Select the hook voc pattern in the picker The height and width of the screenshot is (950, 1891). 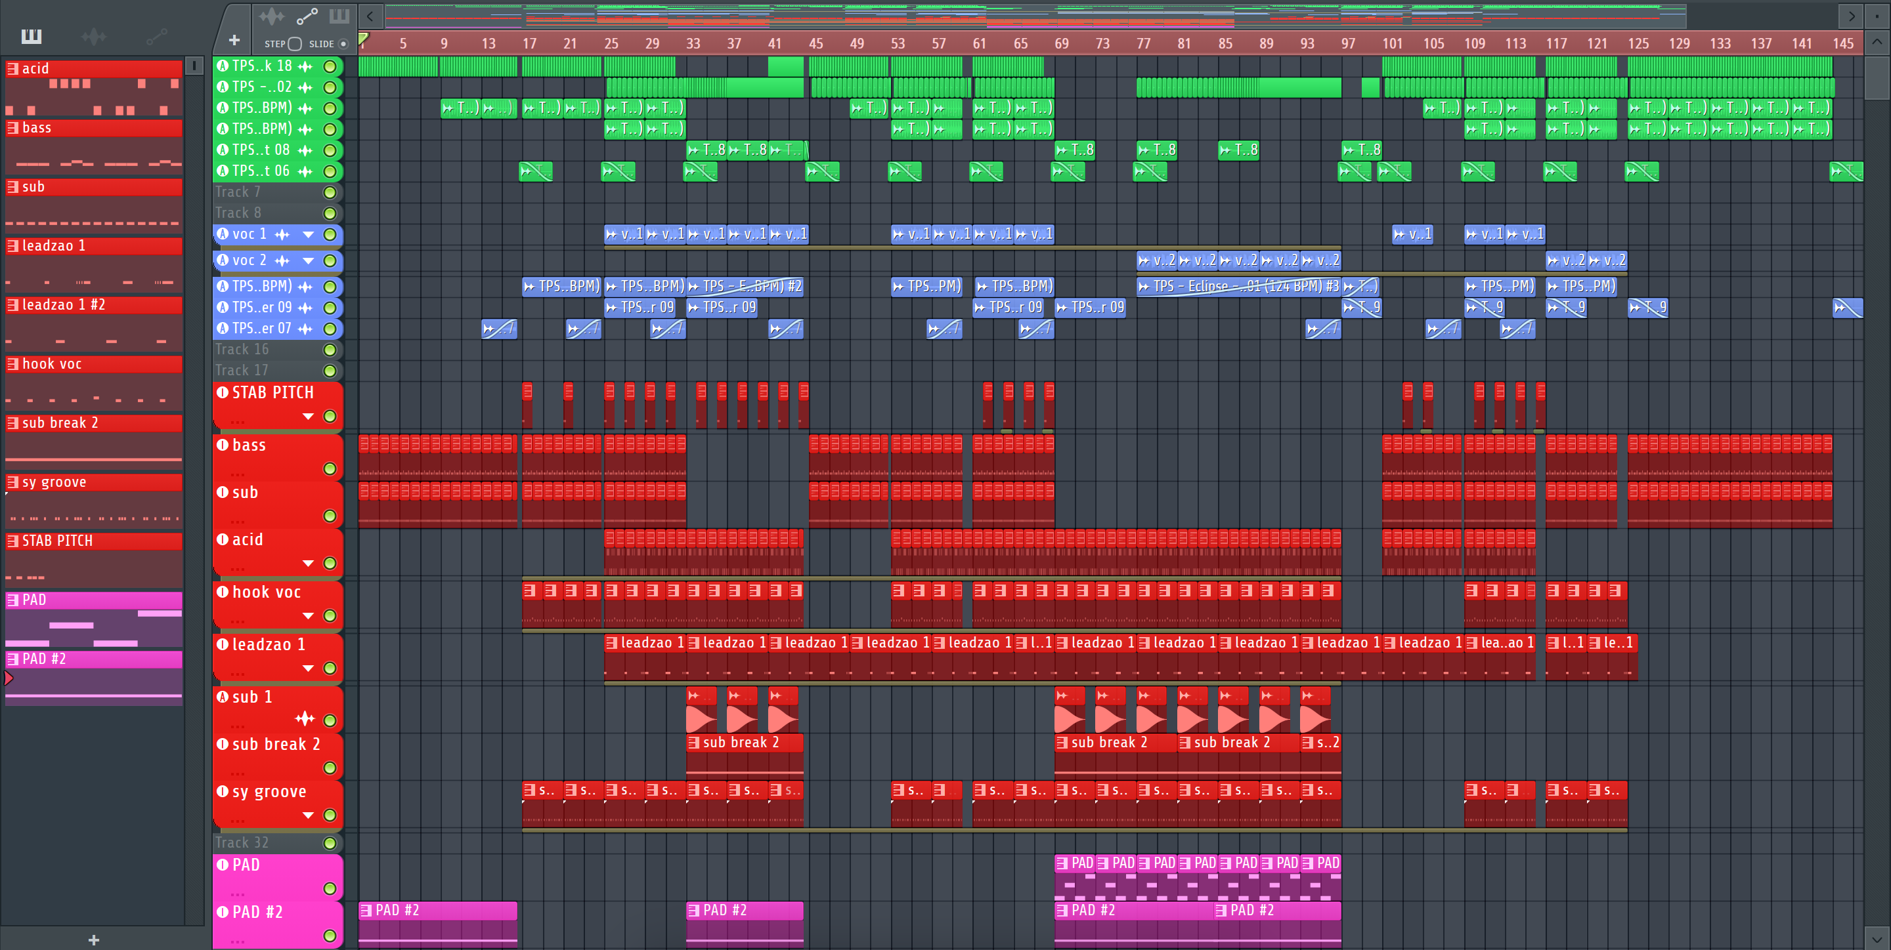[94, 383]
